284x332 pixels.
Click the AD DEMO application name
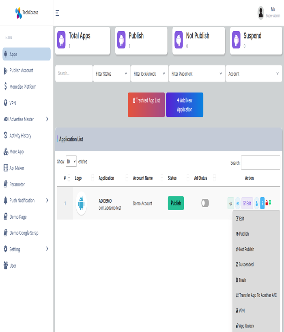(x=105, y=201)
